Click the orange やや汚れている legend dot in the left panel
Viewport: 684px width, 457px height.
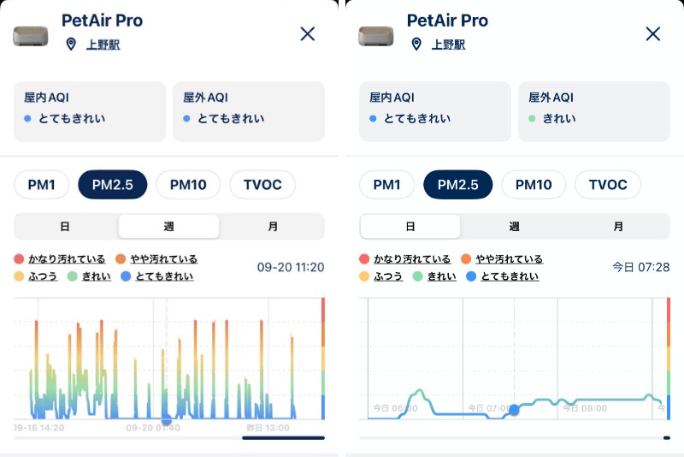(x=121, y=259)
